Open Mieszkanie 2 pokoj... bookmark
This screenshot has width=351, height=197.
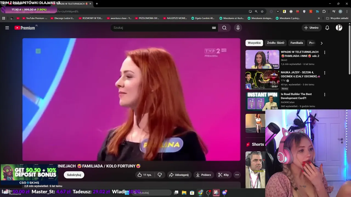coord(288,18)
